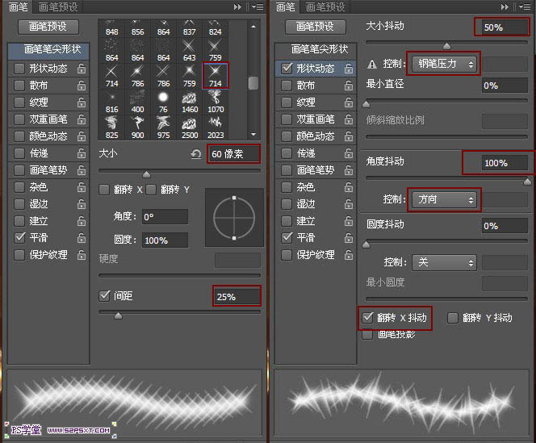This screenshot has height=443, width=536.
Task: Check 纹理 option in the left panel
Action: pyautogui.click(x=19, y=102)
